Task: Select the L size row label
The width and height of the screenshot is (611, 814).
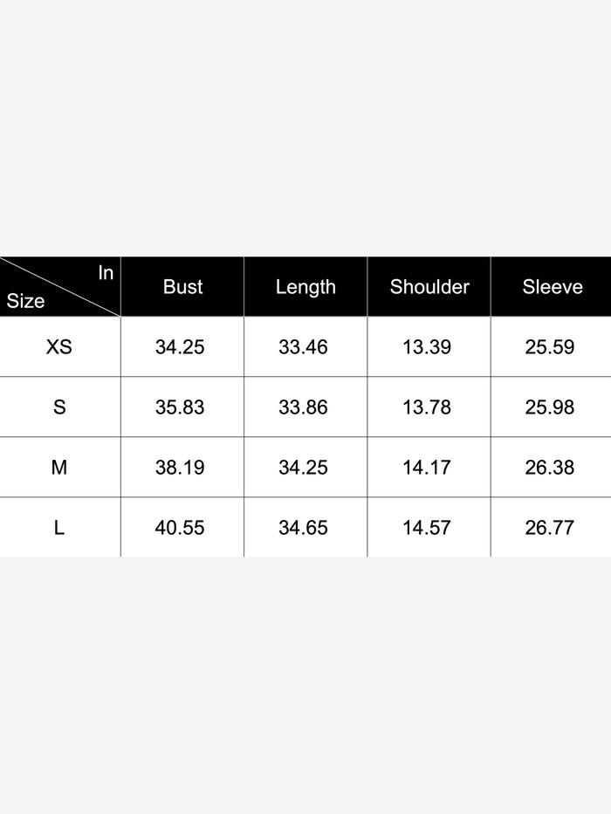Action: click(x=59, y=528)
